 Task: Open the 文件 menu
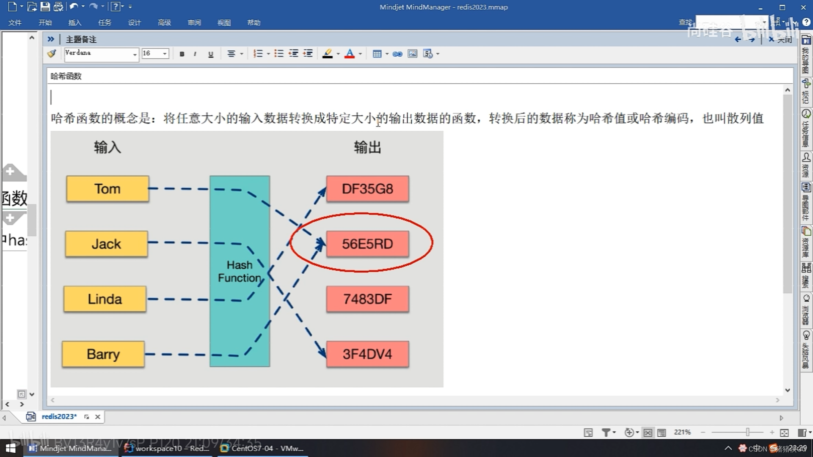pyautogui.click(x=14, y=22)
